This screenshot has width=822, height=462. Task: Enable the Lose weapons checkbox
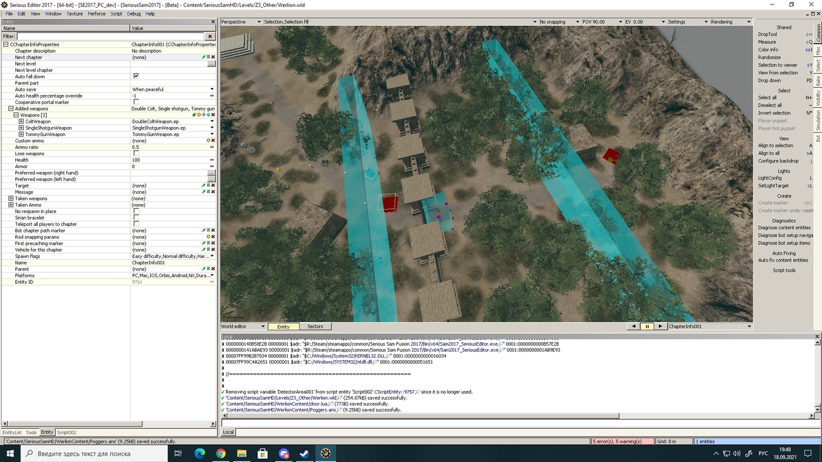point(136,153)
